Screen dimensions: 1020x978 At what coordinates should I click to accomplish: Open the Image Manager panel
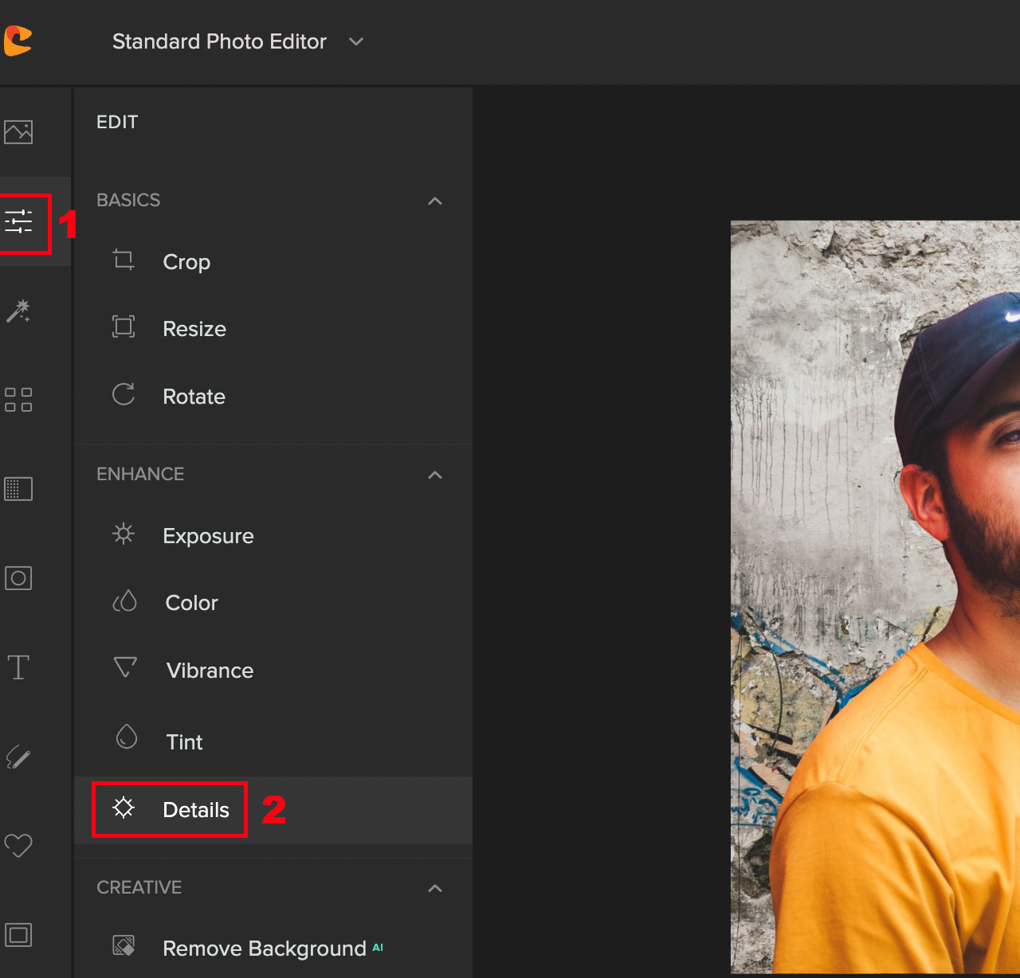click(18, 131)
